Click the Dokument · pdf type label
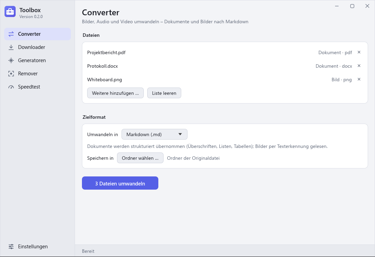The image size is (375, 257). click(335, 52)
